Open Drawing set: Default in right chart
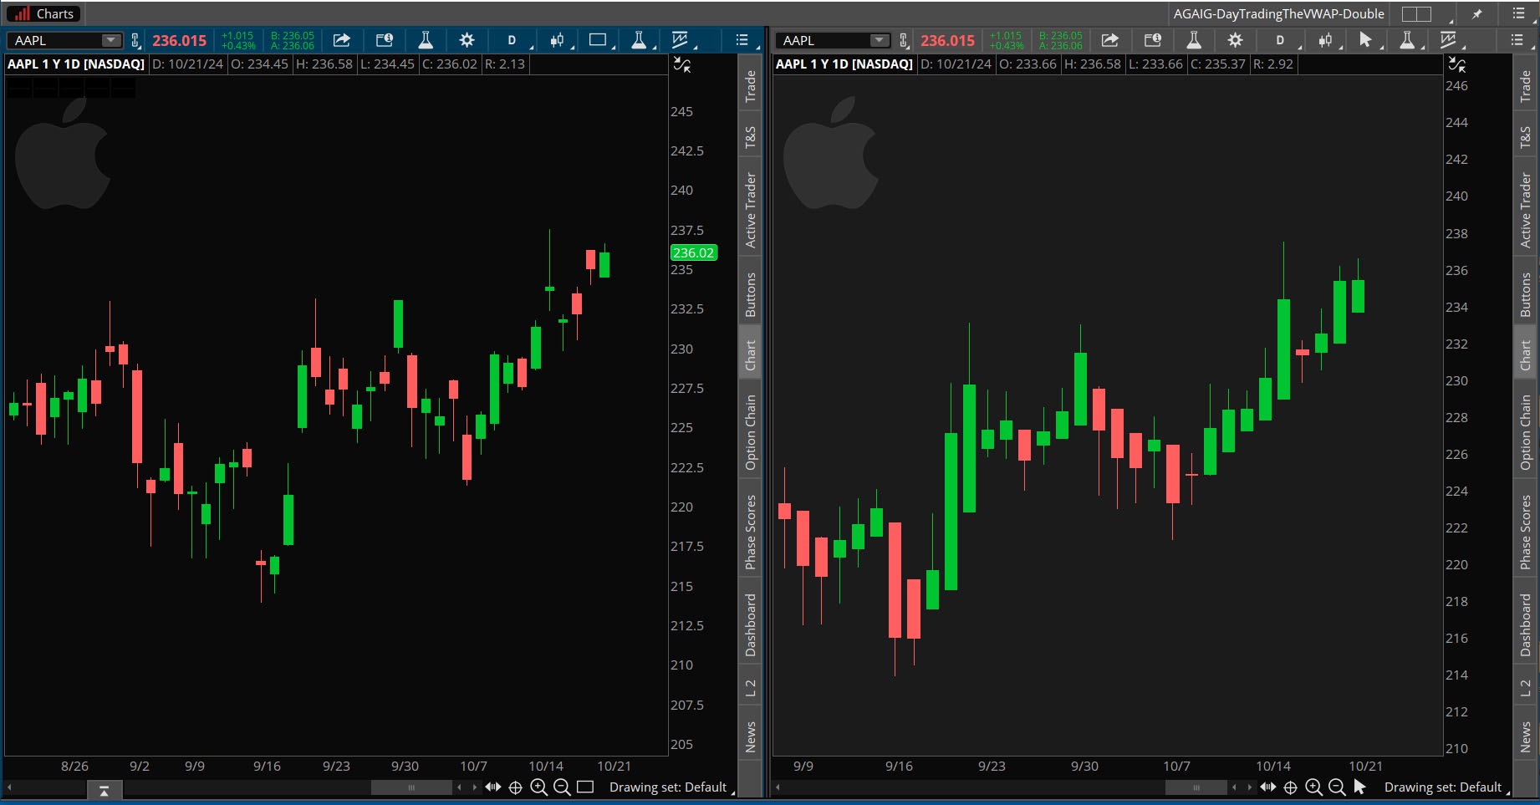The height and width of the screenshot is (805, 1540). pos(1443,787)
